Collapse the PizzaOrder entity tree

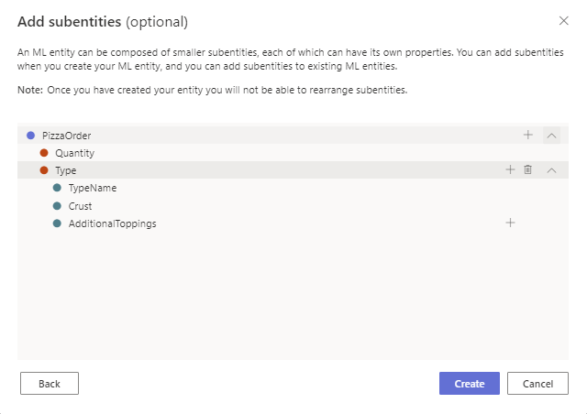point(551,135)
